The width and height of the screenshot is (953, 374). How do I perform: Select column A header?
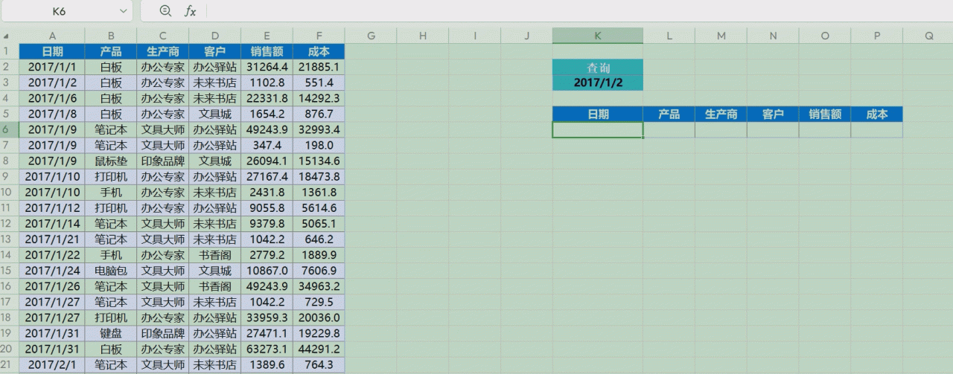click(52, 36)
